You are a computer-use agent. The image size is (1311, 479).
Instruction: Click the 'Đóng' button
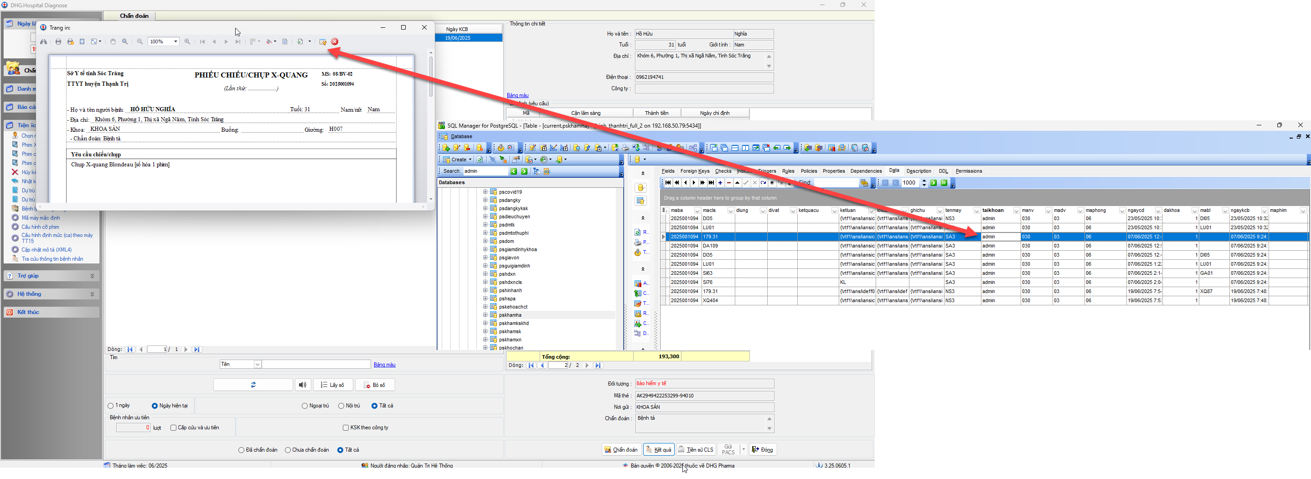[x=762, y=449]
